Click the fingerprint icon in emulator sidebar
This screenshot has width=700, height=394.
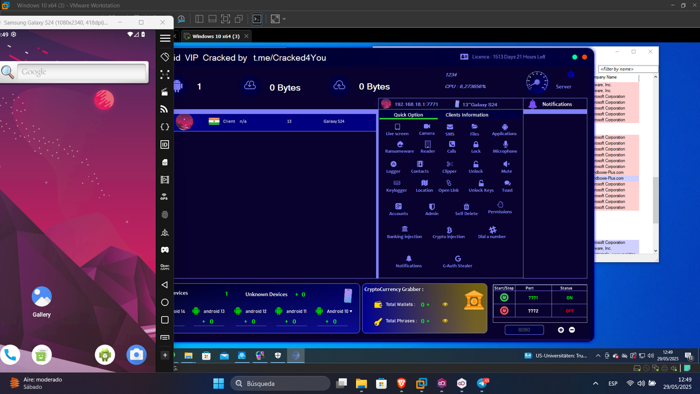165,215
